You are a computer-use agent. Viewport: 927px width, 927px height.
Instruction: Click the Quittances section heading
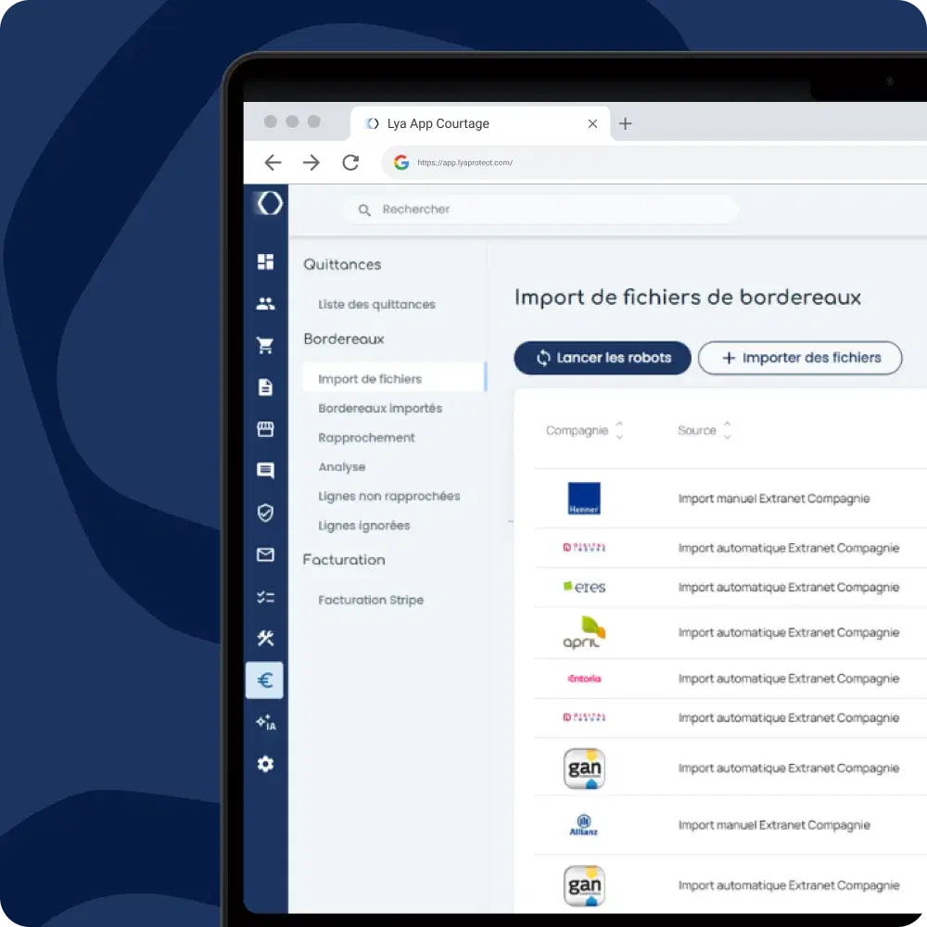[342, 264]
